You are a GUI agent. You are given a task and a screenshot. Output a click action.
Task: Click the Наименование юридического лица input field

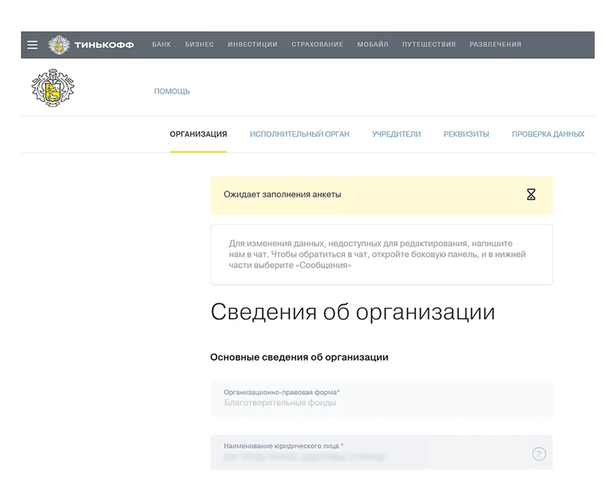click(x=367, y=453)
